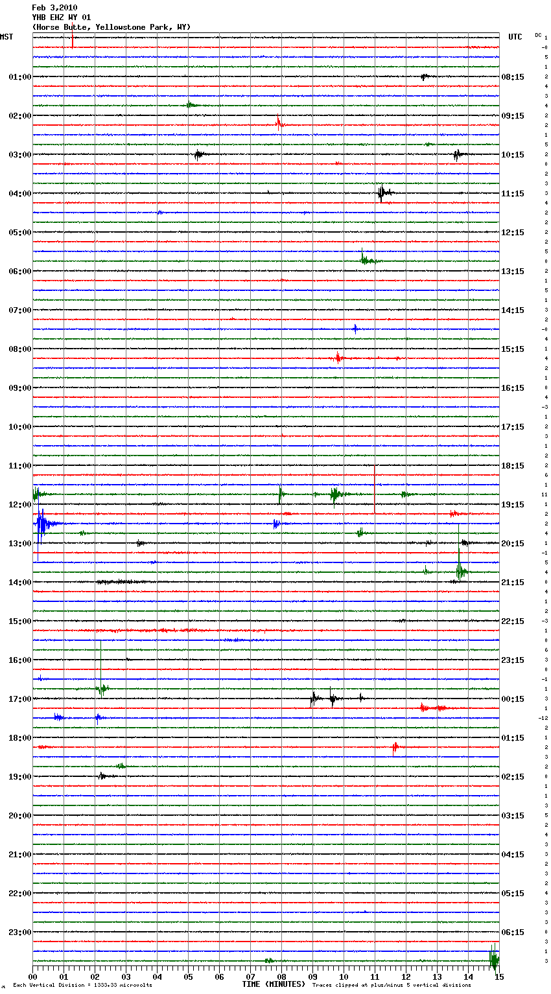
Task: Select the '05:00' MST time label
Action: pyautogui.click(x=20, y=233)
